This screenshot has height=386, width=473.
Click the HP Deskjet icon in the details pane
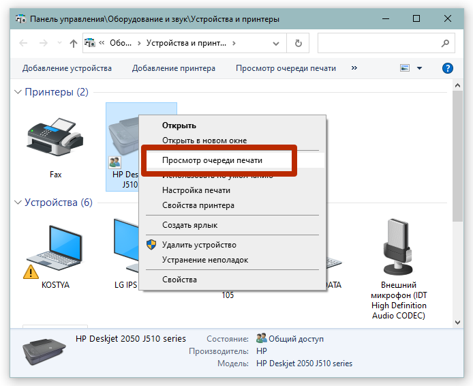click(44, 352)
